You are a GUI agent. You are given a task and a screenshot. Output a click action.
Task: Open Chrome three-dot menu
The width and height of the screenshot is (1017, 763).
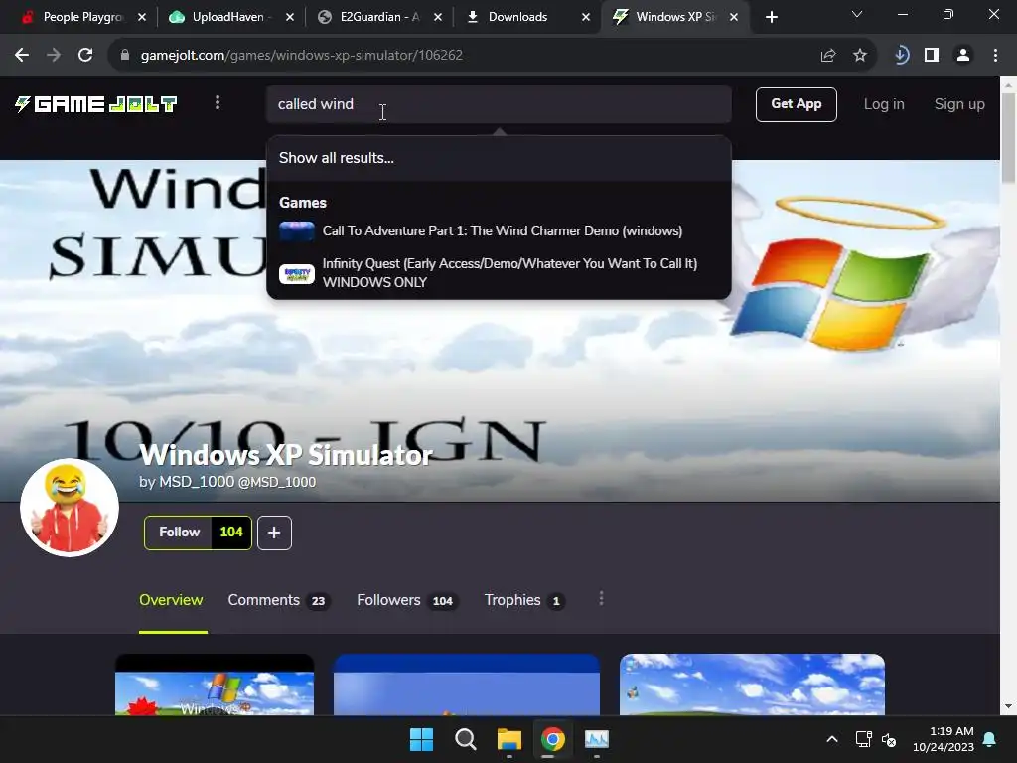point(995,56)
